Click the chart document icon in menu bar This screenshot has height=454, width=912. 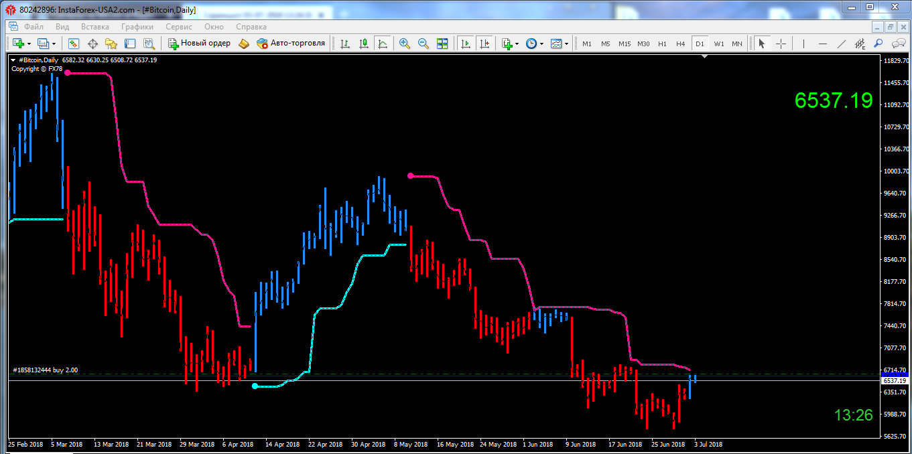13,27
